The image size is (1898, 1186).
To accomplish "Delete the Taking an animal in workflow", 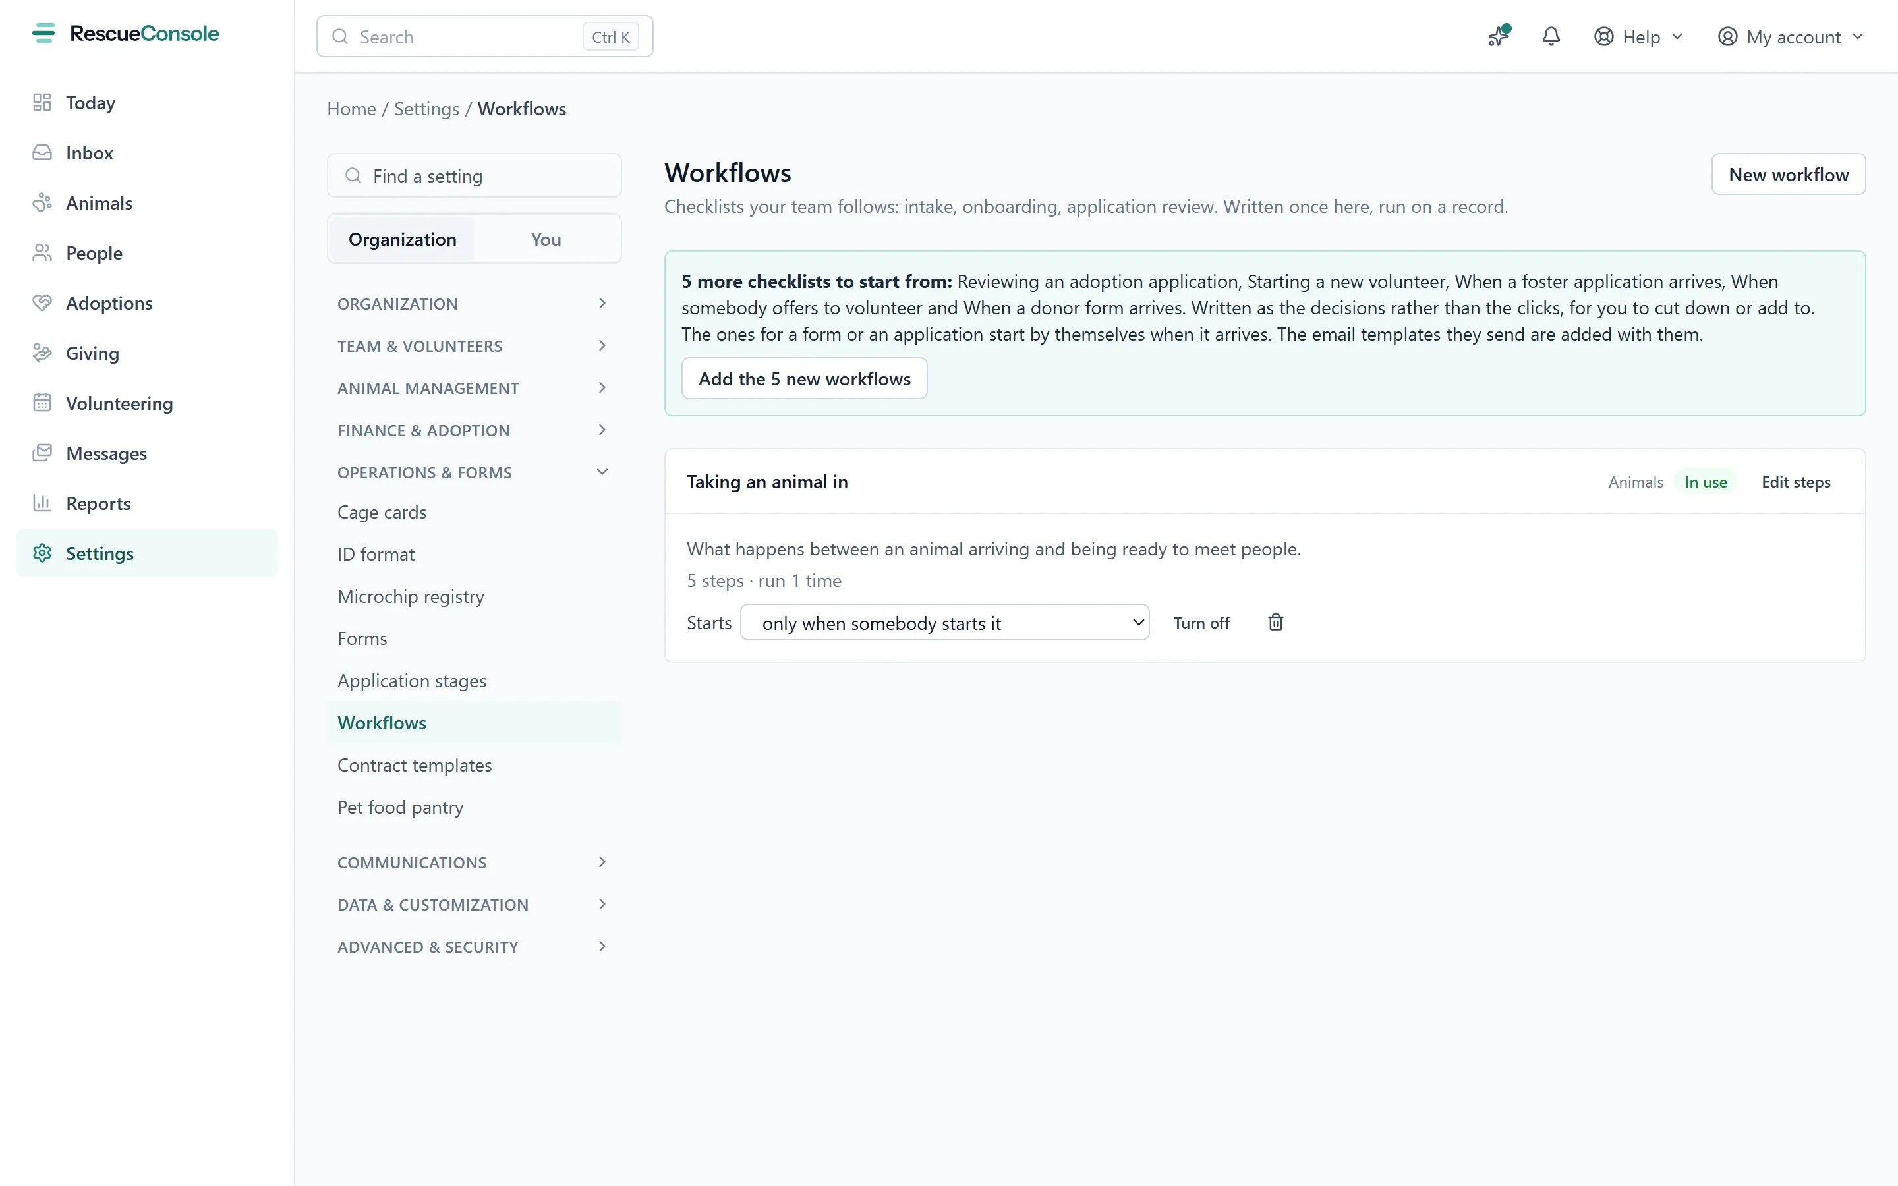I will click(1276, 623).
